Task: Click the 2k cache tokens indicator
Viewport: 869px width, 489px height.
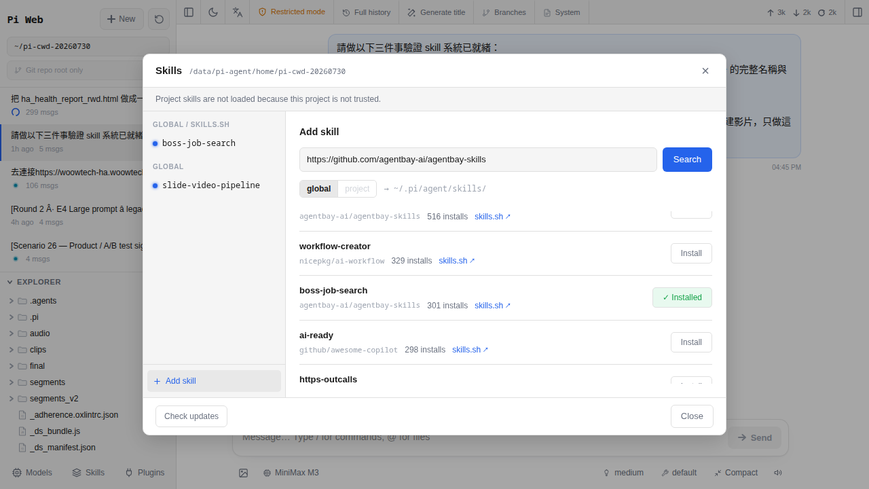Action: [827, 12]
